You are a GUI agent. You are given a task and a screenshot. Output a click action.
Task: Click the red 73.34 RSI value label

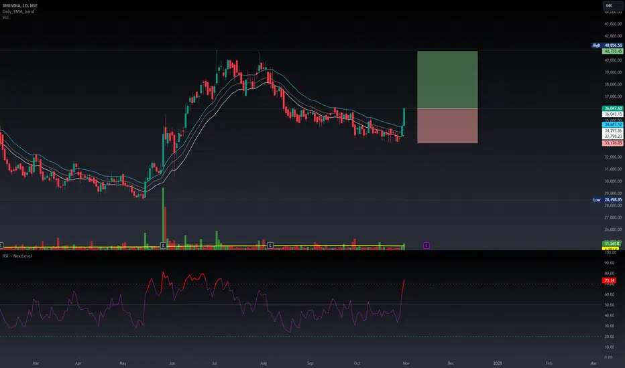click(x=610, y=280)
